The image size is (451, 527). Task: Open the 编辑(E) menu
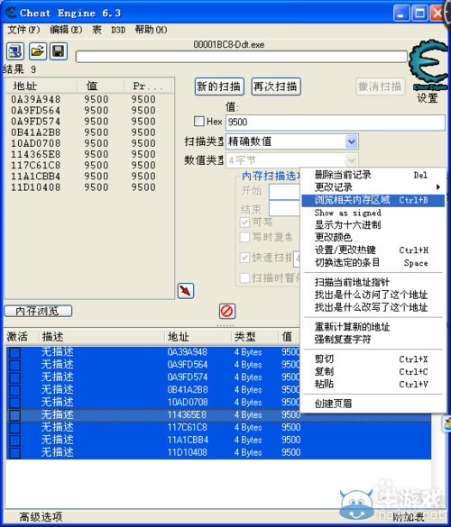66,30
